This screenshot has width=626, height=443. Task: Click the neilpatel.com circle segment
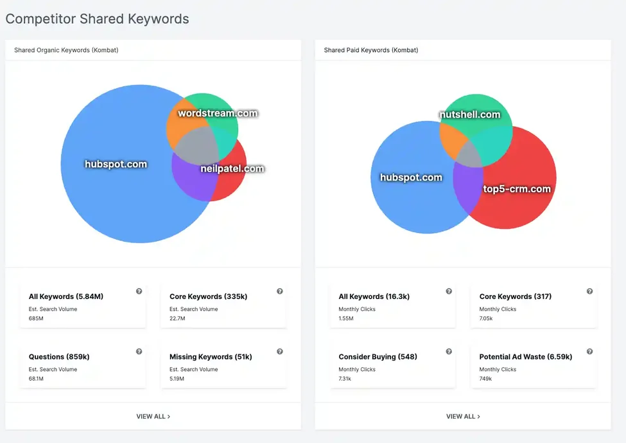click(x=232, y=168)
